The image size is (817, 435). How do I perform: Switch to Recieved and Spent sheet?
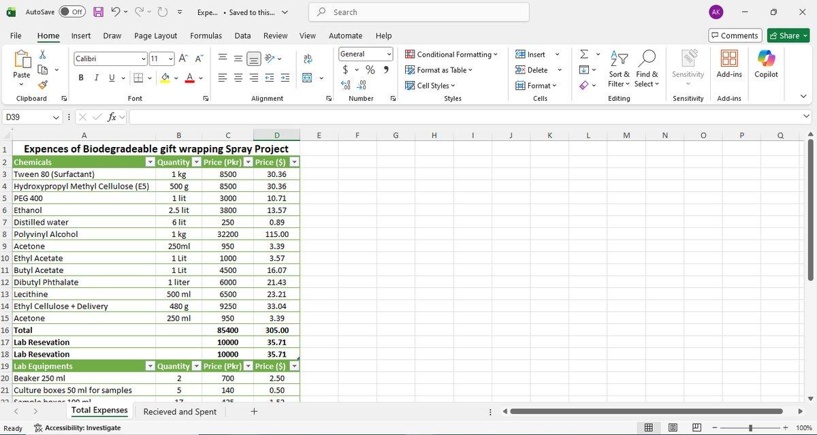coord(180,412)
